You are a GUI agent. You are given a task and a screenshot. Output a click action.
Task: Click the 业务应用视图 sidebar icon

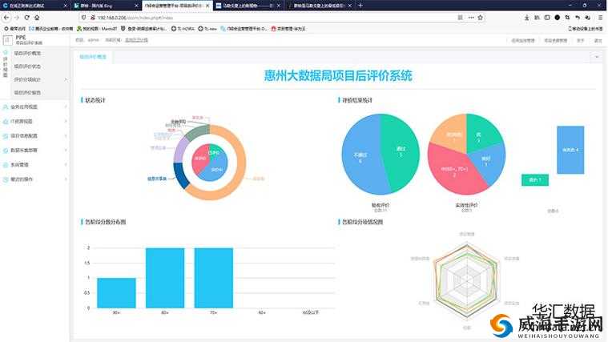tap(6, 107)
